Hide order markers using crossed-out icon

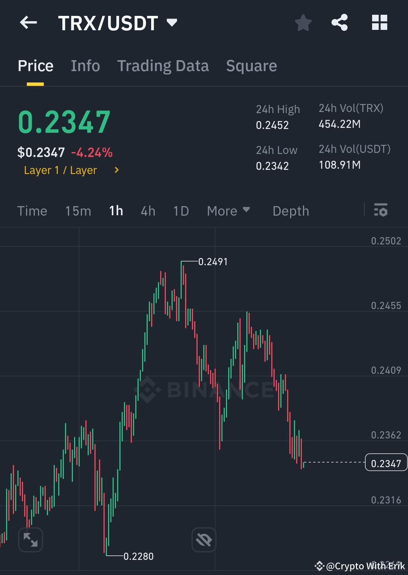(x=204, y=540)
